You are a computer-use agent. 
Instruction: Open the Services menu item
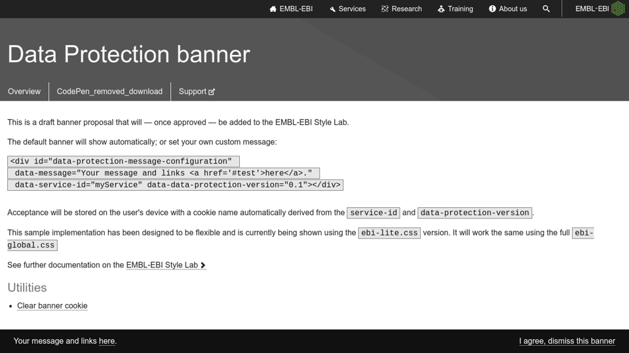click(347, 8)
